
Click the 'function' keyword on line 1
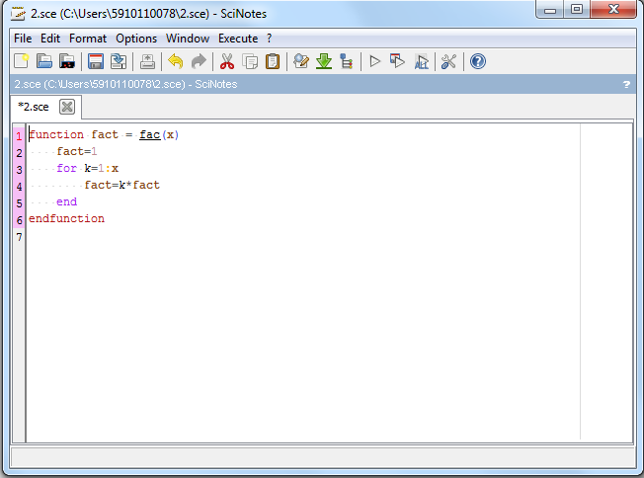[56, 134]
